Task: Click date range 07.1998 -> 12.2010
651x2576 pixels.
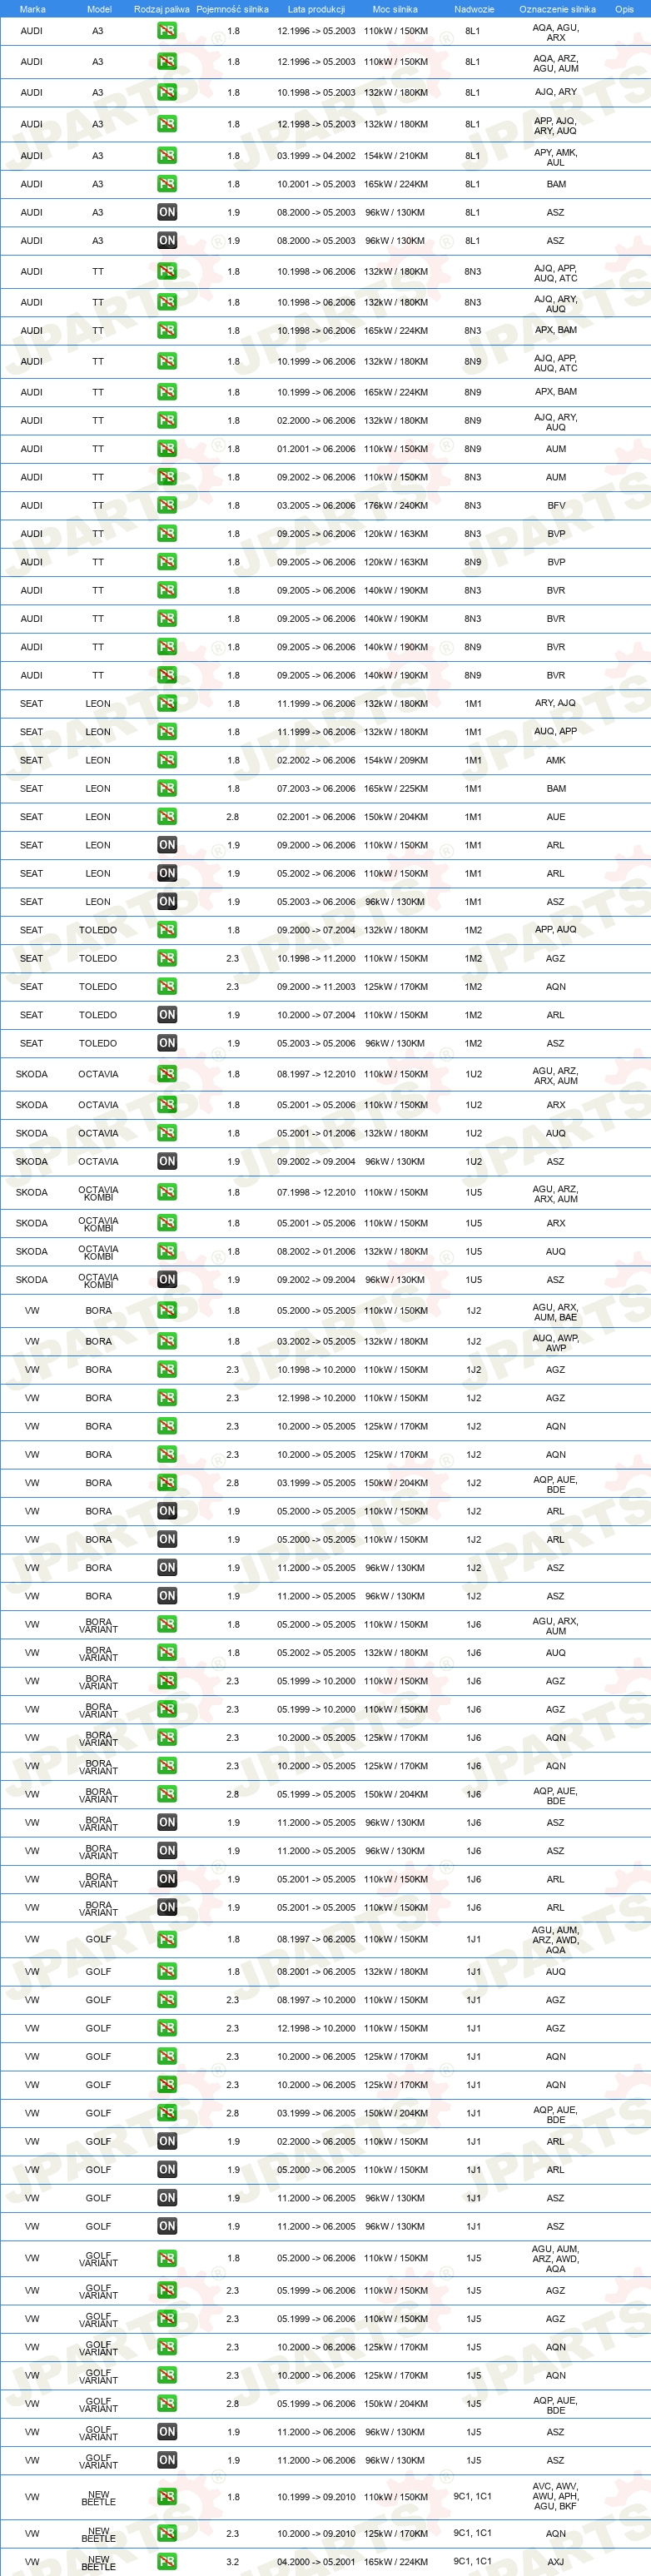Action: point(316,1192)
